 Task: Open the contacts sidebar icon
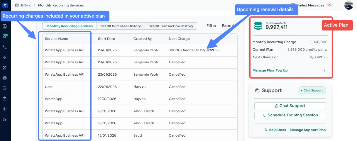click(x=5, y=26)
